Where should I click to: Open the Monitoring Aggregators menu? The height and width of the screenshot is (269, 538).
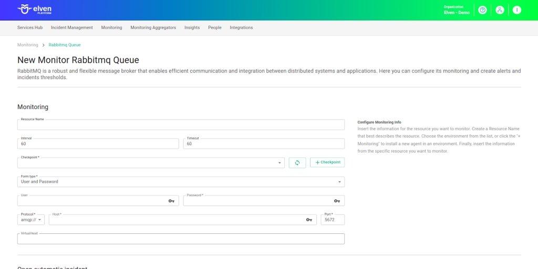pyautogui.click(x=153, y=27)
